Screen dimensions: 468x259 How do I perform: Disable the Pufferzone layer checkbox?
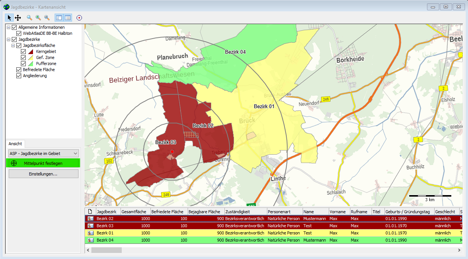(x=24, y=64)
